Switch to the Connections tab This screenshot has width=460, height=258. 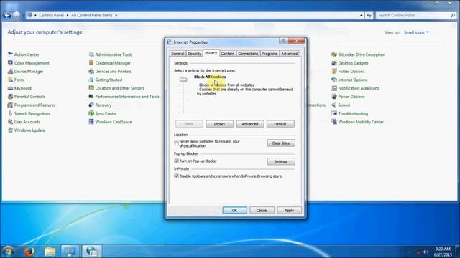pyautogui.click(x=248, y=54)
